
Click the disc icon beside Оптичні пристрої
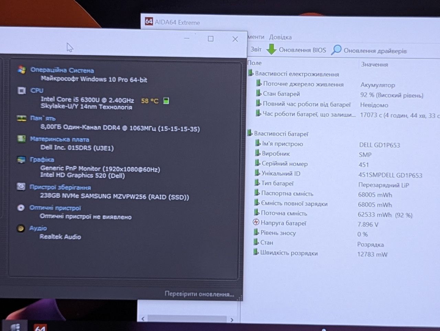tap(21, 208)
